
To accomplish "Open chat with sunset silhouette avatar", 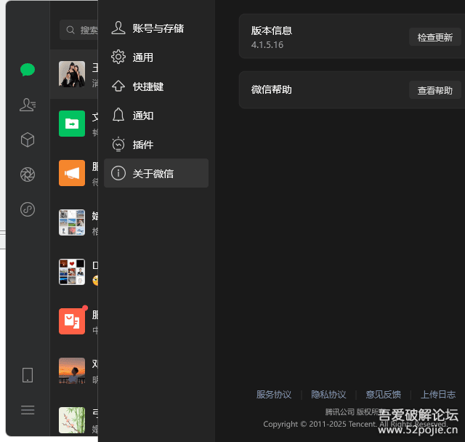I will pyautogui.click(x=72, y=371).
